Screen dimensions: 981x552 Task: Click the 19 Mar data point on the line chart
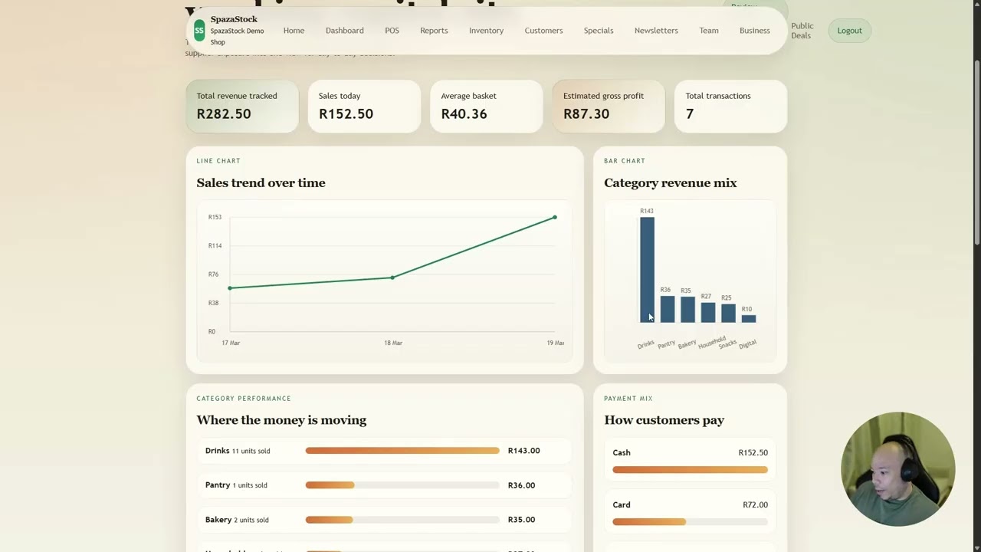pos(555,217)
